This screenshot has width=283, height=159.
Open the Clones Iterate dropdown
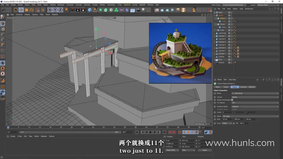point(255,97)
